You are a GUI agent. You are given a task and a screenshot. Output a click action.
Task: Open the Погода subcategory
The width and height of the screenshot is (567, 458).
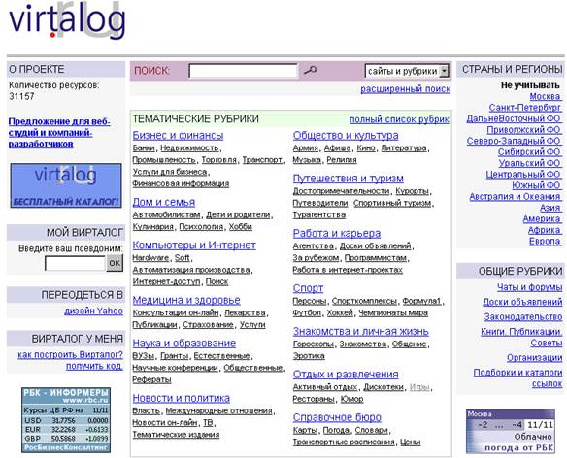(x=336, y=430)
